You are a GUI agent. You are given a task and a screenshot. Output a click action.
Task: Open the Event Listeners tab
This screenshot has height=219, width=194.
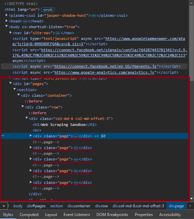pyautogui.click(x=77, y=215)
